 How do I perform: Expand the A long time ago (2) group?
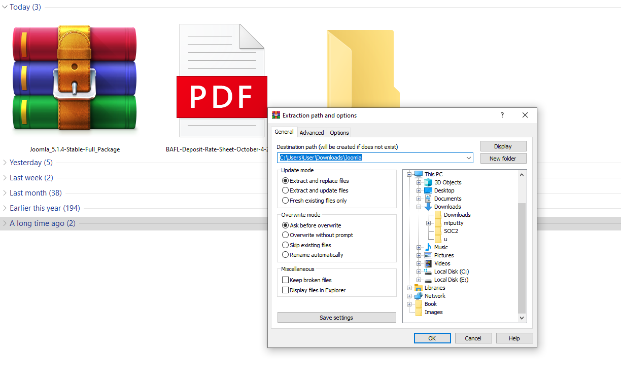click(x=5, y=223)
